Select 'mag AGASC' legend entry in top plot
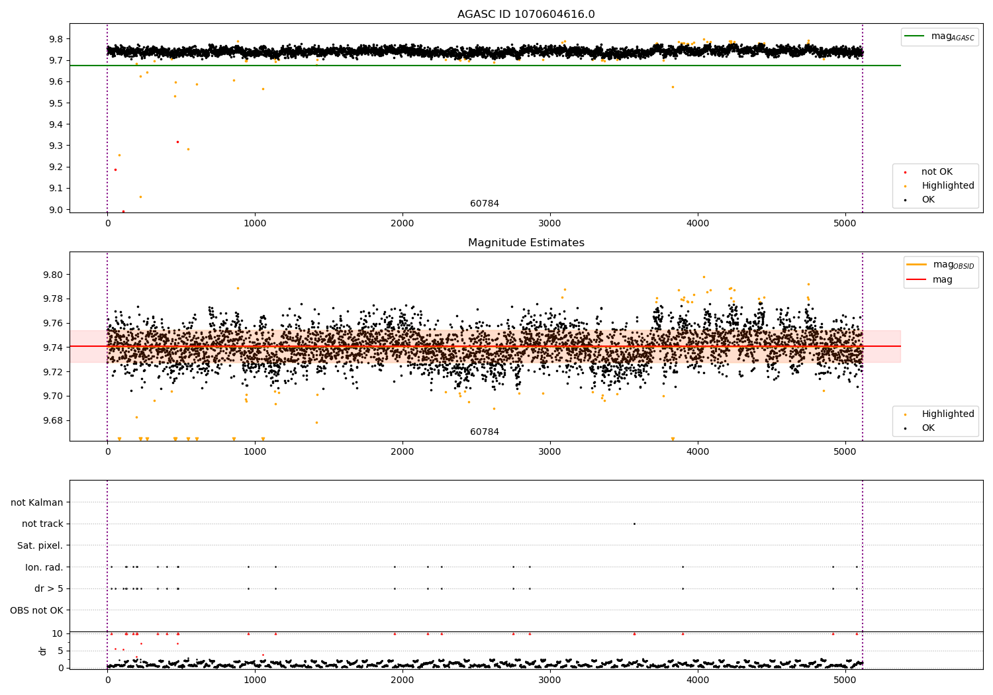The width and height of the screenshot is (993, 695). 939,36
